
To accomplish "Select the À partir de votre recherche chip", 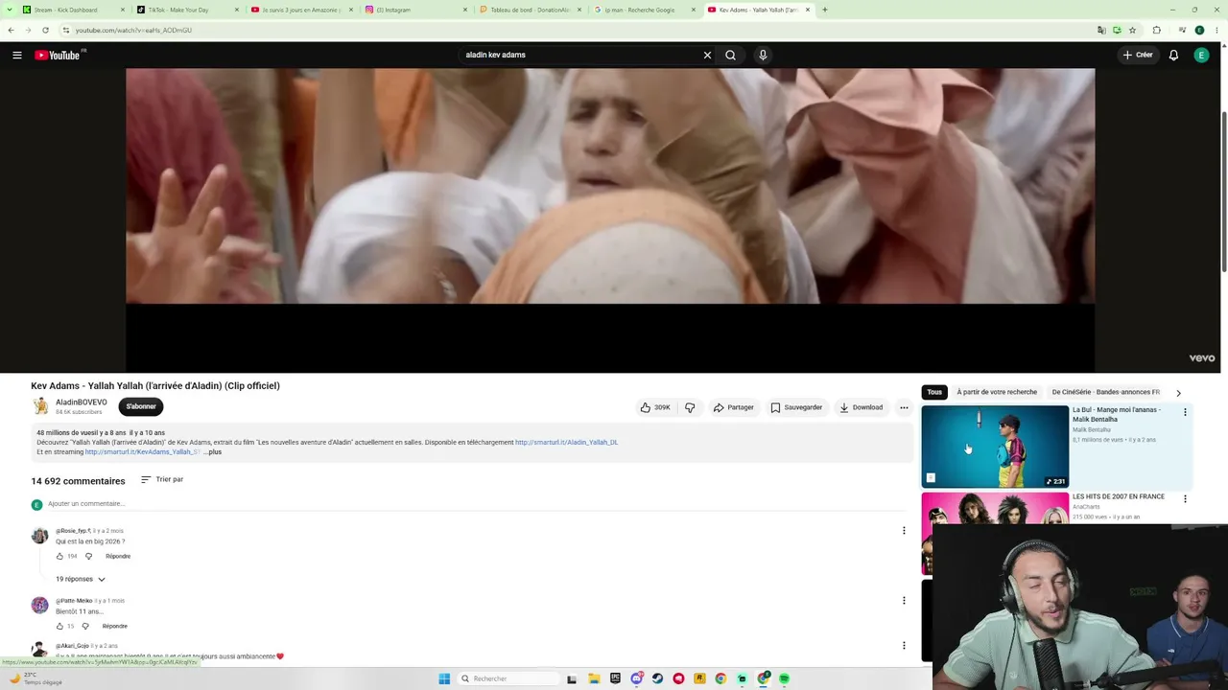I will pyautogui.click(x=997, y=392).
